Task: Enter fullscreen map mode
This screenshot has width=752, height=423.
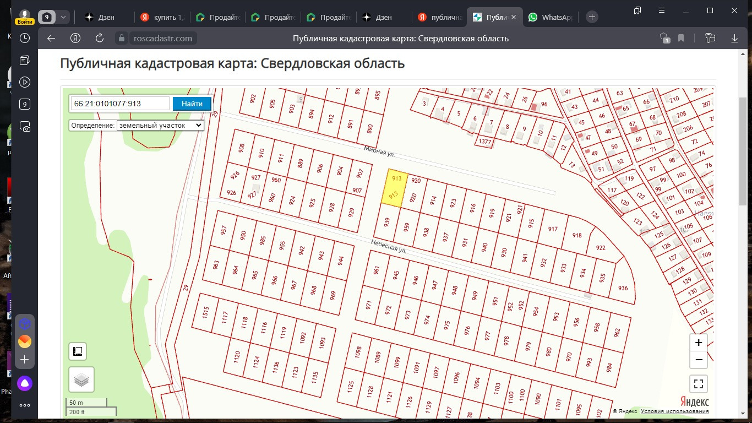Action: [699, 384]
